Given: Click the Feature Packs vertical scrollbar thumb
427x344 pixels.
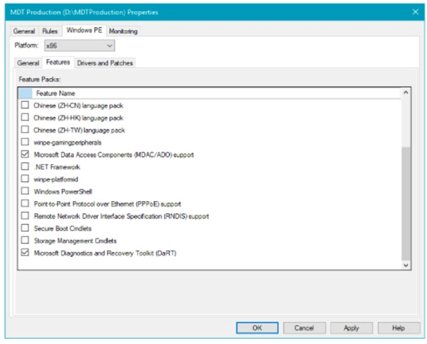Looking at the screenshot, I should 406,204.
